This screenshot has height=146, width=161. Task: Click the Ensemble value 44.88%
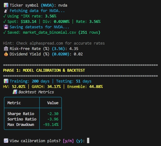coord(96,87)
